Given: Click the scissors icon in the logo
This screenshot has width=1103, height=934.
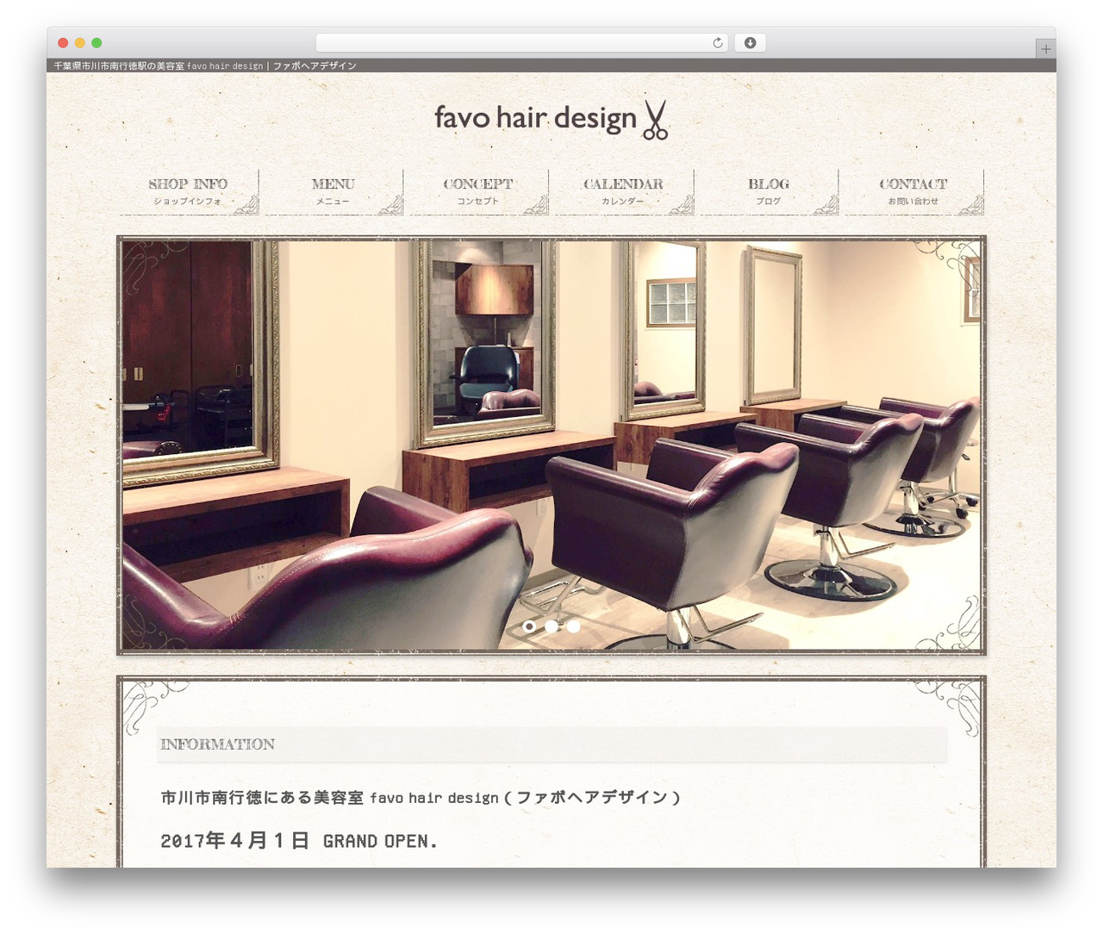Looking at the screenshot, I should click(656, 120).
